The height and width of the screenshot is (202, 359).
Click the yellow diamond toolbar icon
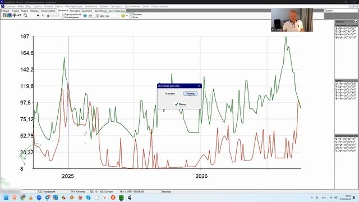[123, 16]
